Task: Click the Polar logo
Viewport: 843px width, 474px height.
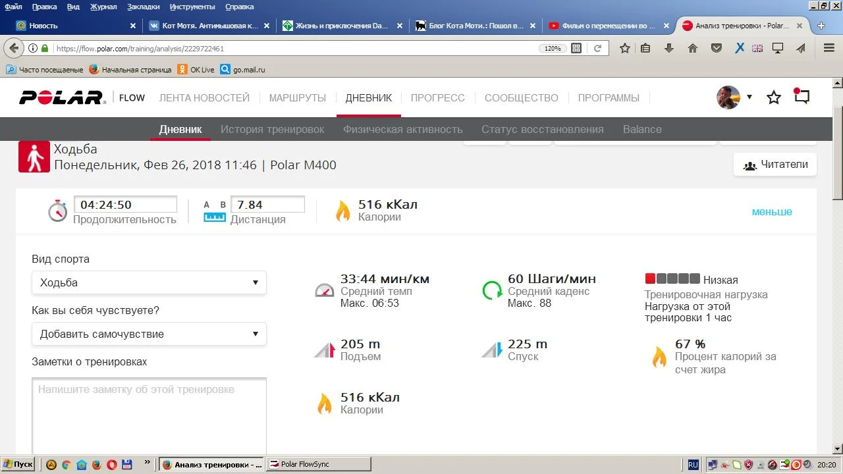Action: 62,97
